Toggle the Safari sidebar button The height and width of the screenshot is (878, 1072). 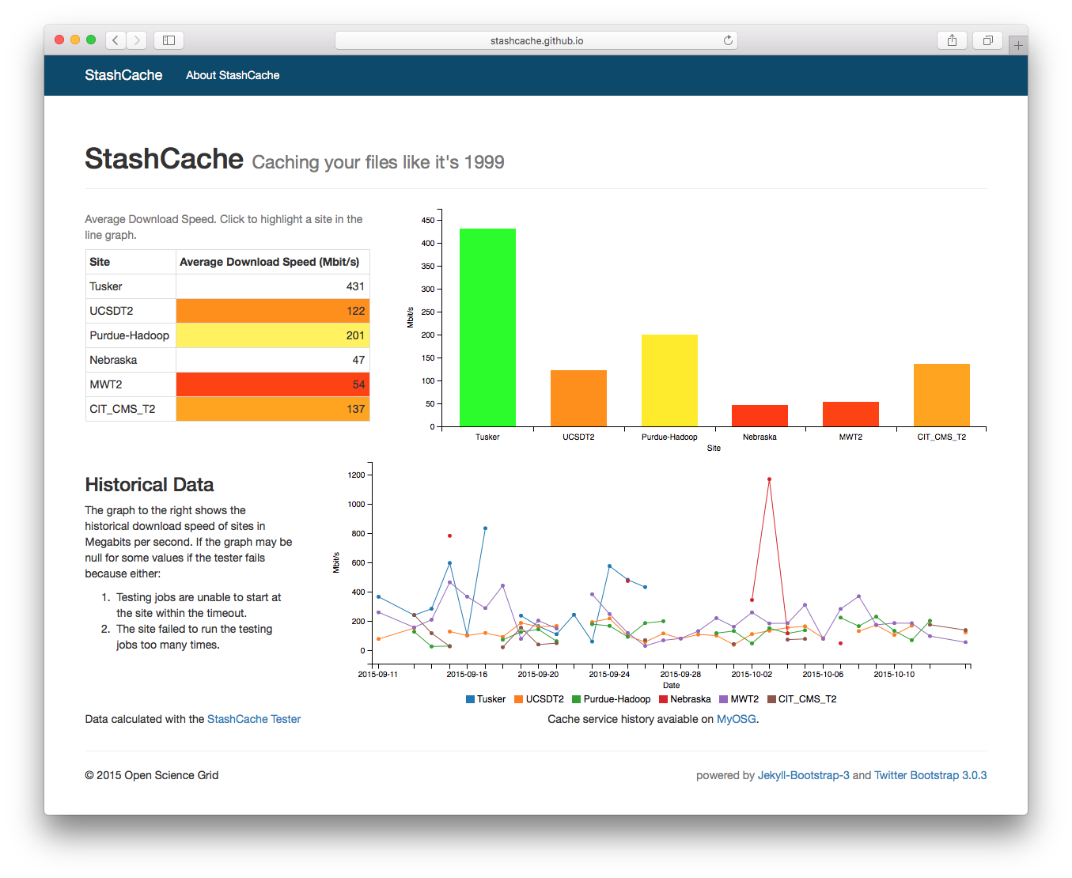click(169, 40)
